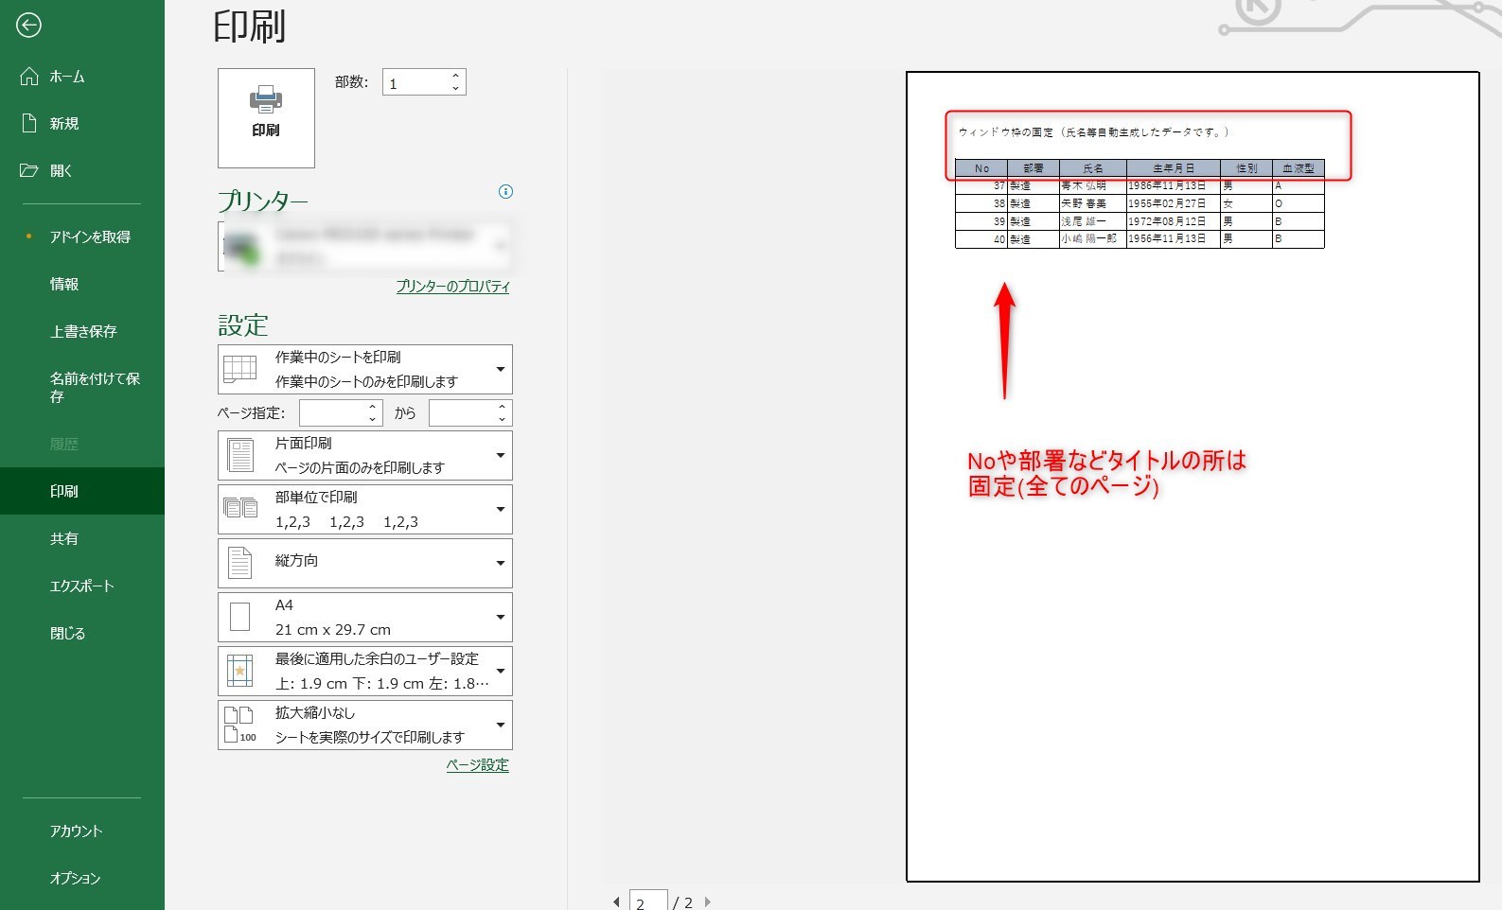Click the New document page icon
The image size is (1502, 910).
(29, 123)
